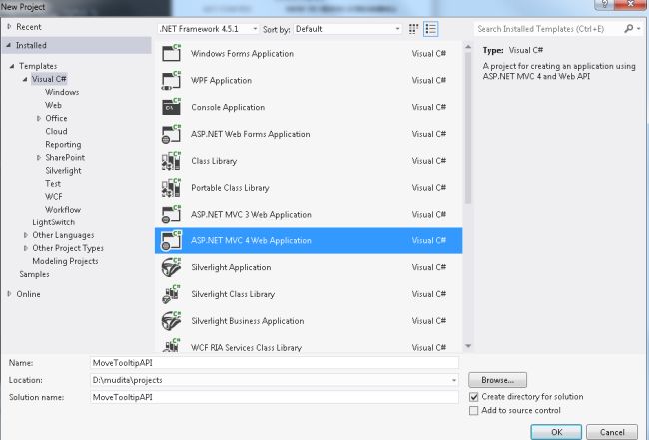Click the Silverlight Business Application icon
The image size is (649, 440).
tap(171, 321)
